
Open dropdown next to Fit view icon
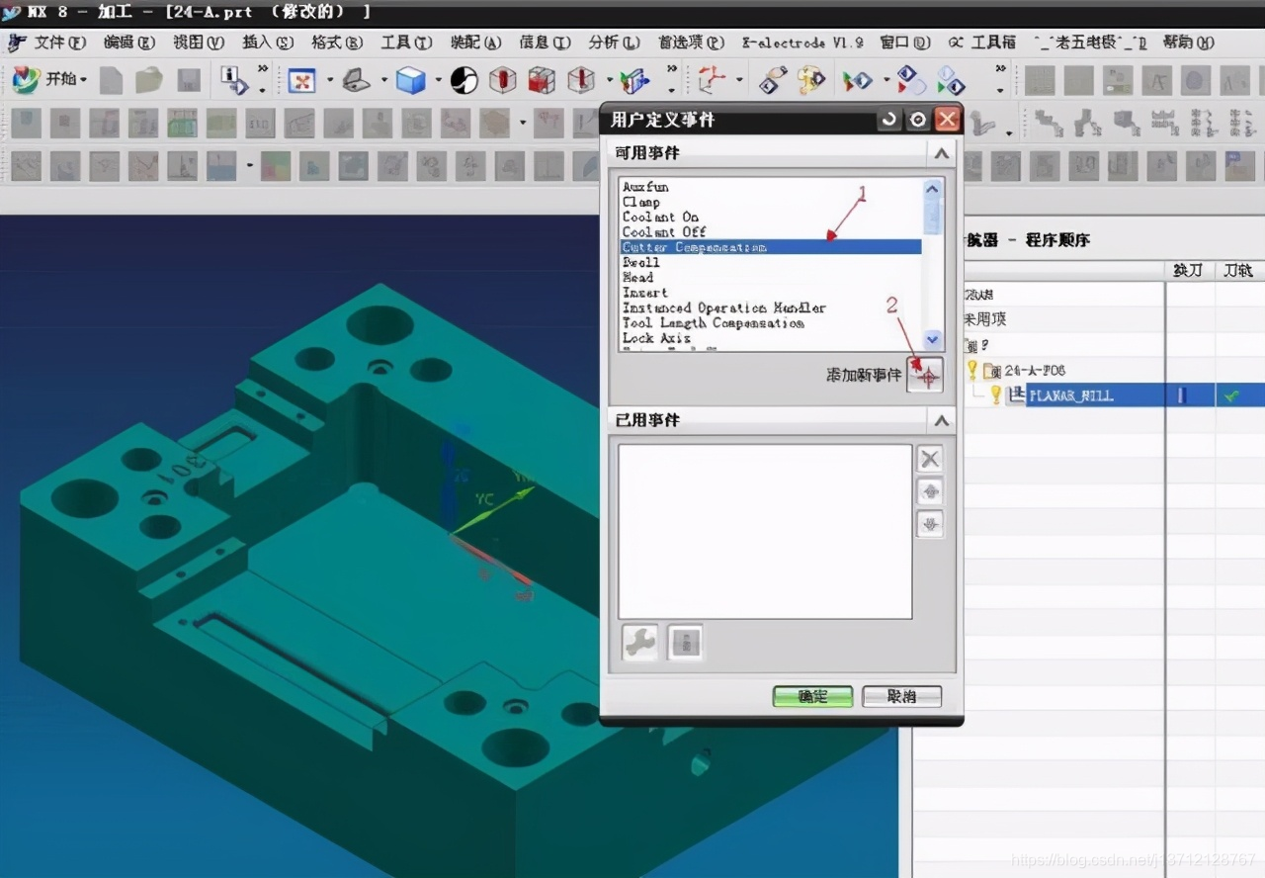point(329,81)
